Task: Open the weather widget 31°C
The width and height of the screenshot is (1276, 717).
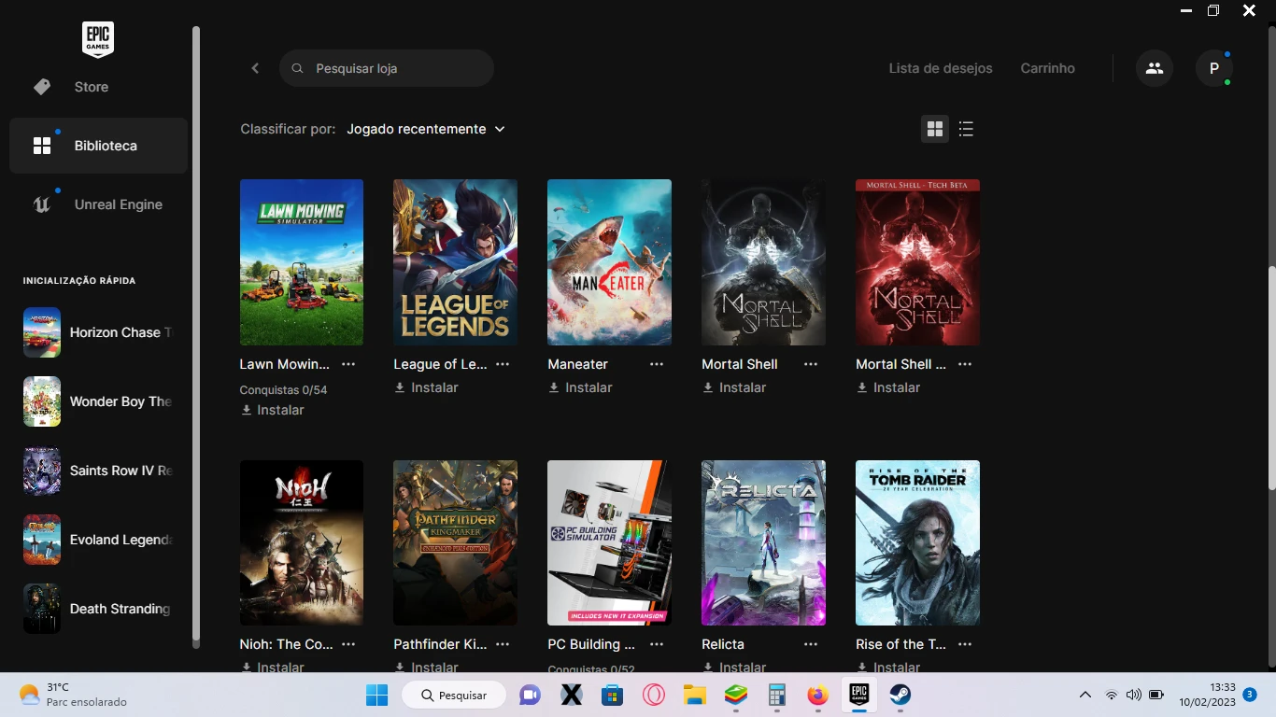Action: tap(73, 695)
